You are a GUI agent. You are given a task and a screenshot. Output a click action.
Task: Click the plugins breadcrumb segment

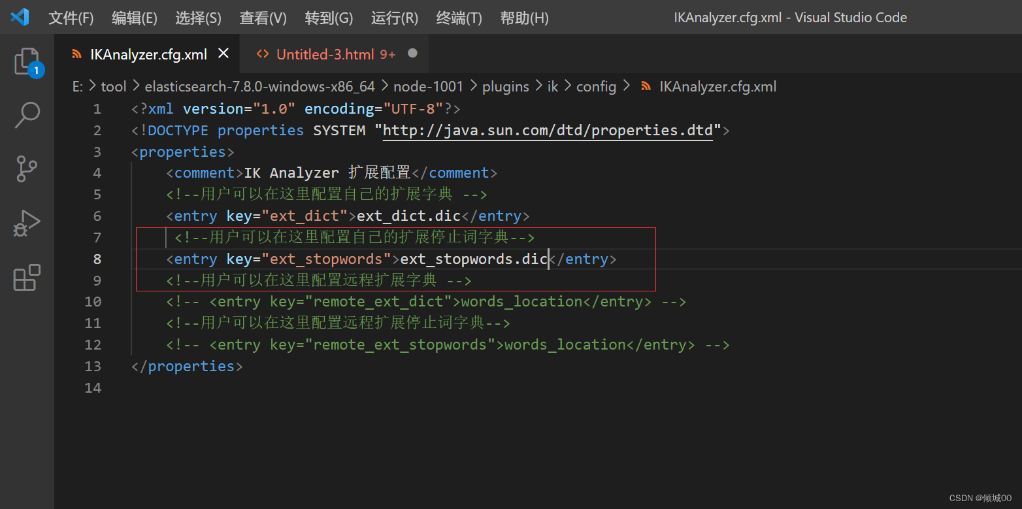[506, 86]
